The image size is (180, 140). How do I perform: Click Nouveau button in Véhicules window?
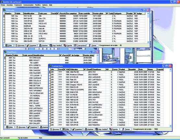click(20, 45)
